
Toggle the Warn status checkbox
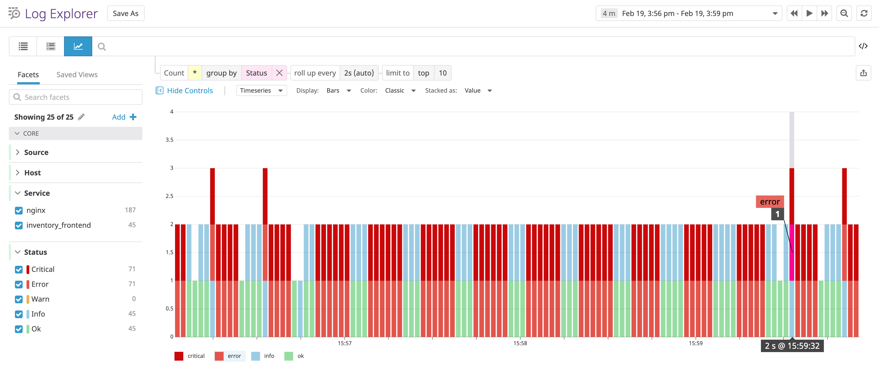(19, 299)
